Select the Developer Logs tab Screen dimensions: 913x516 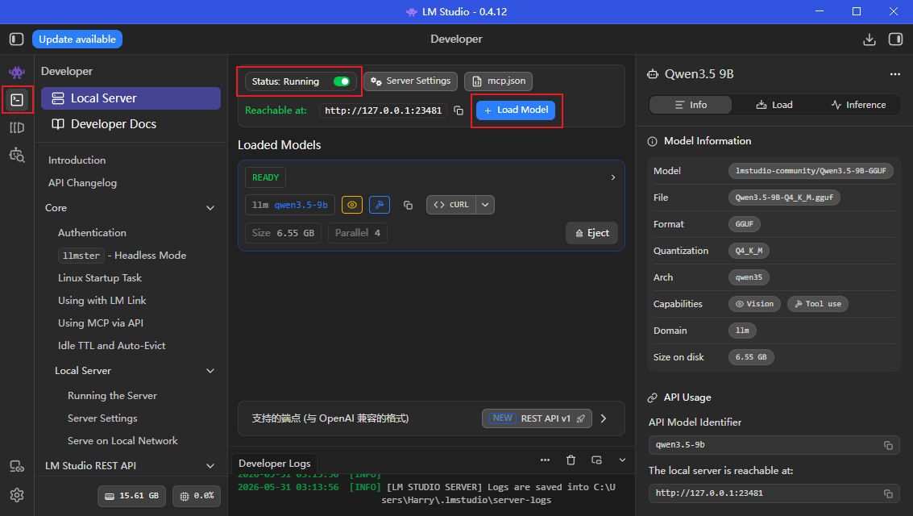pyautogui.click(x=274, y=464)
